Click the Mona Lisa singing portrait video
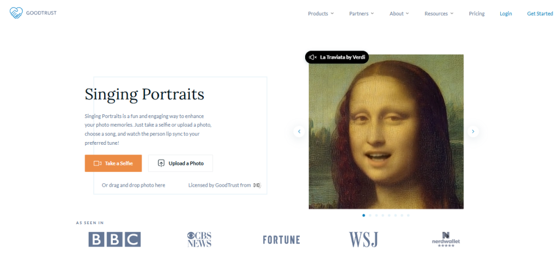The image size is (558, 265). pos(386,132)
